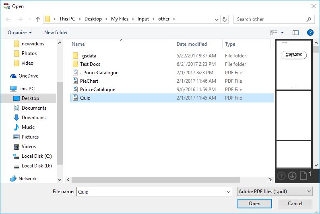
Task: Sort by Name column header
Action: 78,44
